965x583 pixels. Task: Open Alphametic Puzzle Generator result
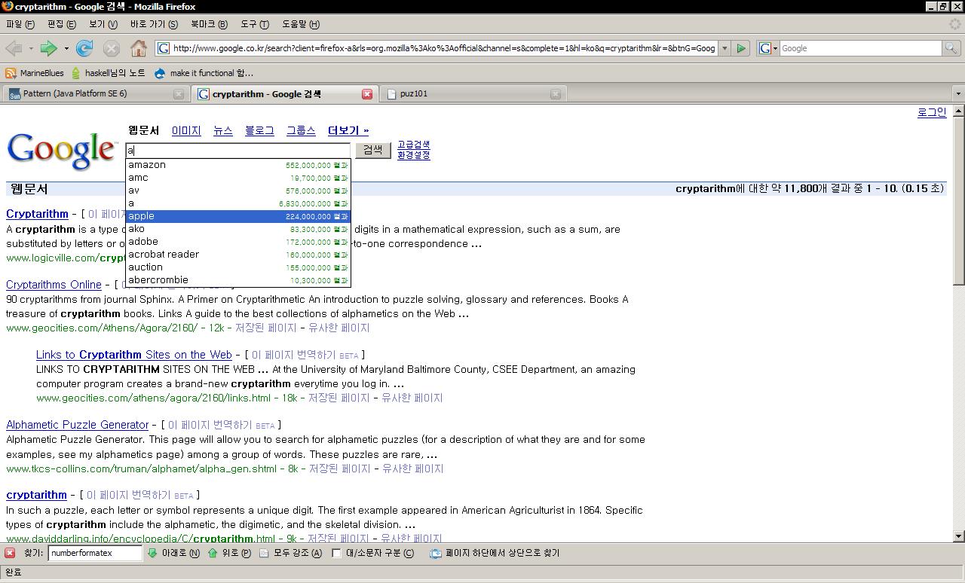tap(77, 425)
